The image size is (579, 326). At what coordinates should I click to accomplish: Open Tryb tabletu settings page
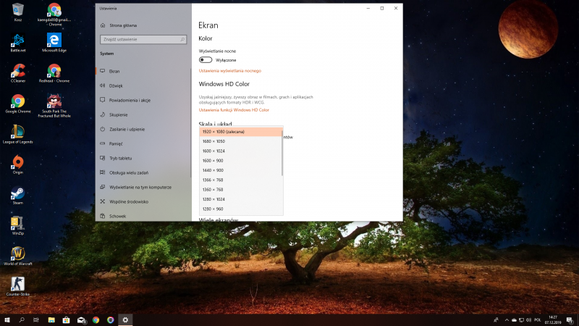pyautogui.click(x=120, y=158)
